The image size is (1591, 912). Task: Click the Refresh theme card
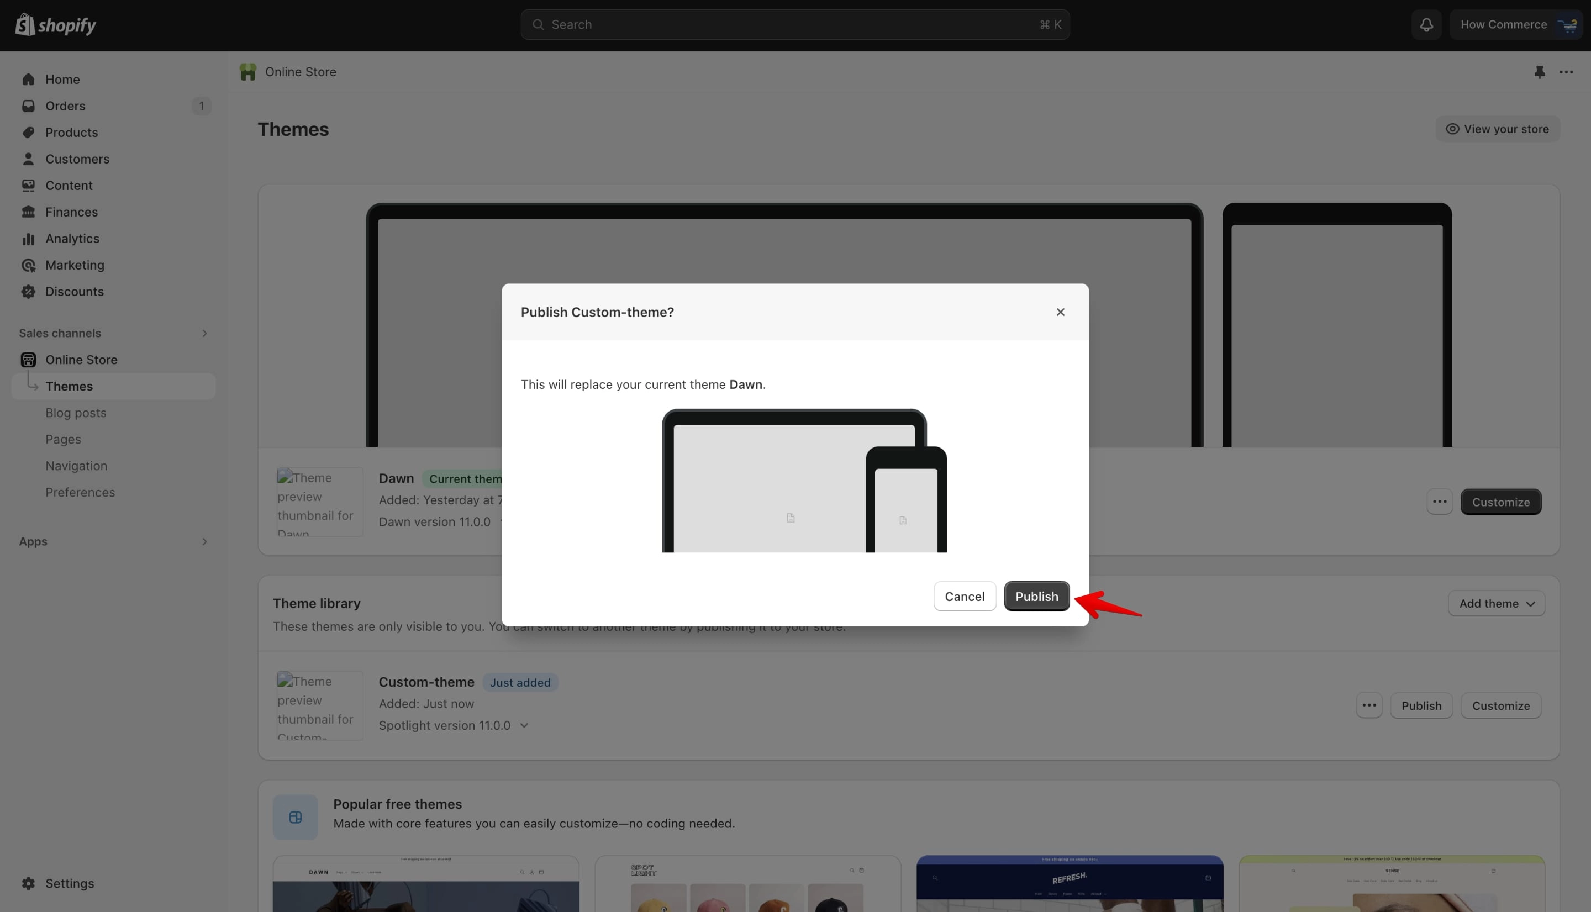(x=1069, y=884)
